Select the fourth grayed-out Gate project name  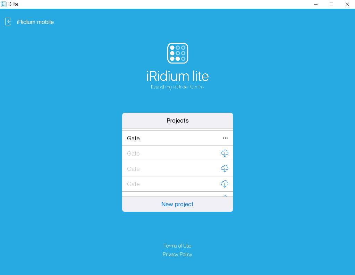(x=133, y=184)
